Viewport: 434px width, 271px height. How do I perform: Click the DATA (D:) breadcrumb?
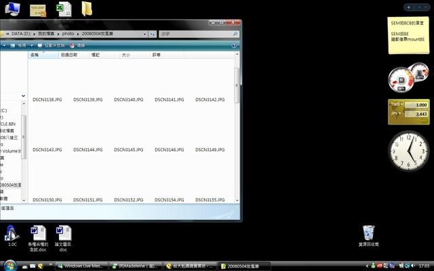pyautogui.click(x=21, y=34)
